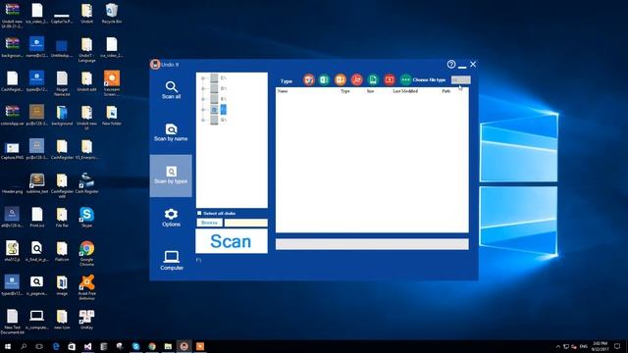Filter by green text document type icon
This screenshot has height=353, width=628.
click(373, 80)
